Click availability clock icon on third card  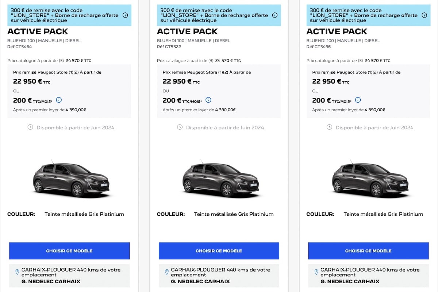coord(329,127)
